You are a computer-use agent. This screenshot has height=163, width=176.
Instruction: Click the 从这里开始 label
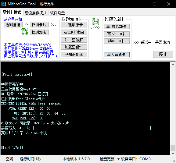[13, 19]
